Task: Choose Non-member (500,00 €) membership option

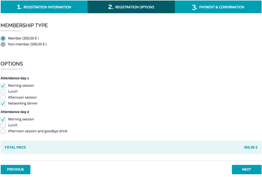Action: tap(3, 44)
